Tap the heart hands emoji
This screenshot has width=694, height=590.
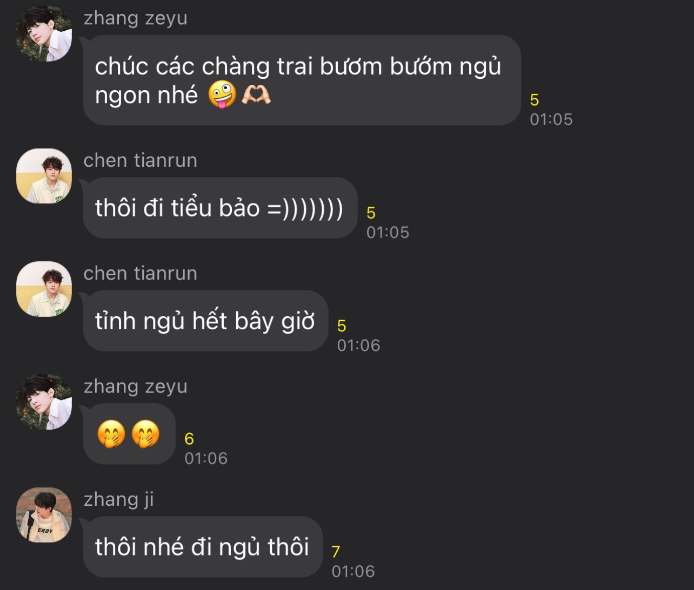(256, 95)
